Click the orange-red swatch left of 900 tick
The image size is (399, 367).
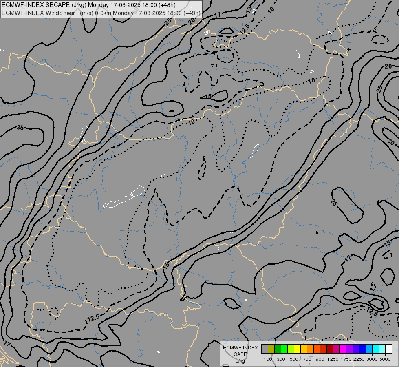317,349
